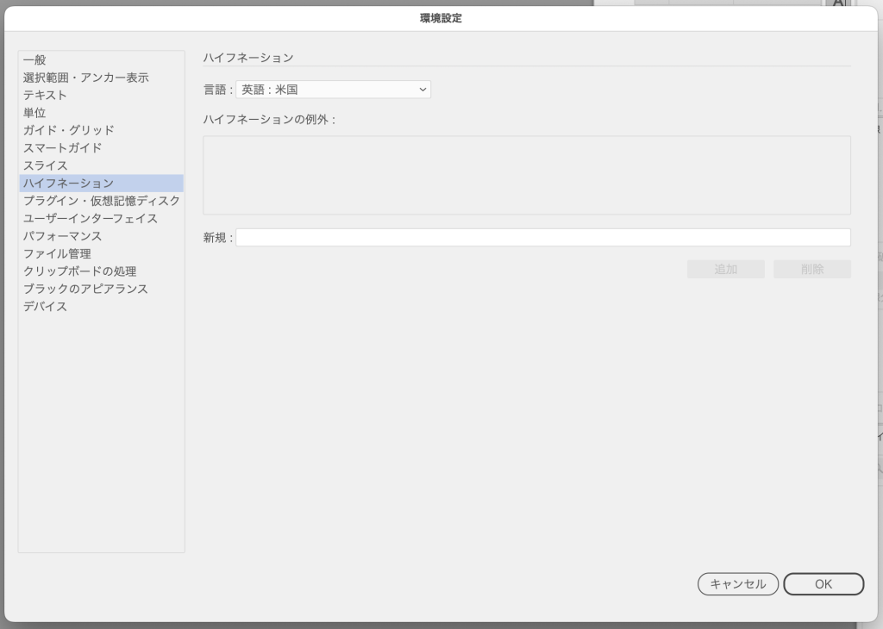The width and height of the screenshot is (883, 629).
Task: Select 一般 in the preferences list
Action: (35, 60)
